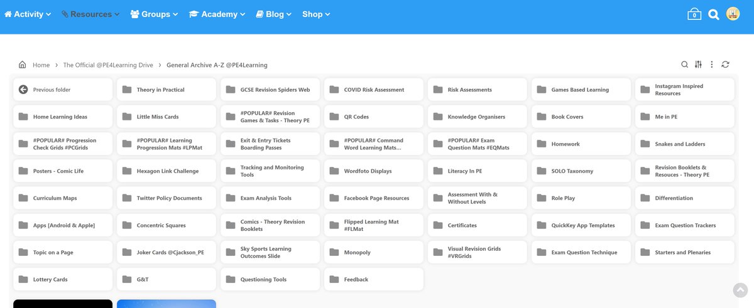754x308 pixels.
Task: Open QuickKey App Templates folder
Action: tap(581, 225)
